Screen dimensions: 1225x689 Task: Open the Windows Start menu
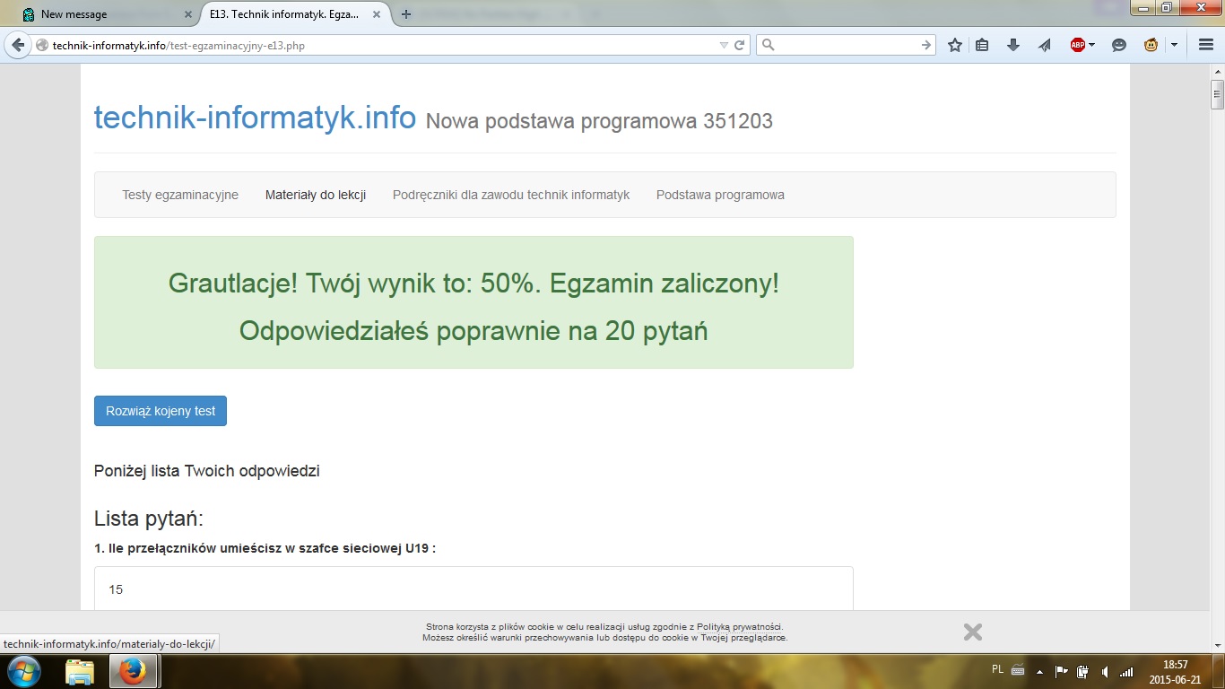pos(23,671)
